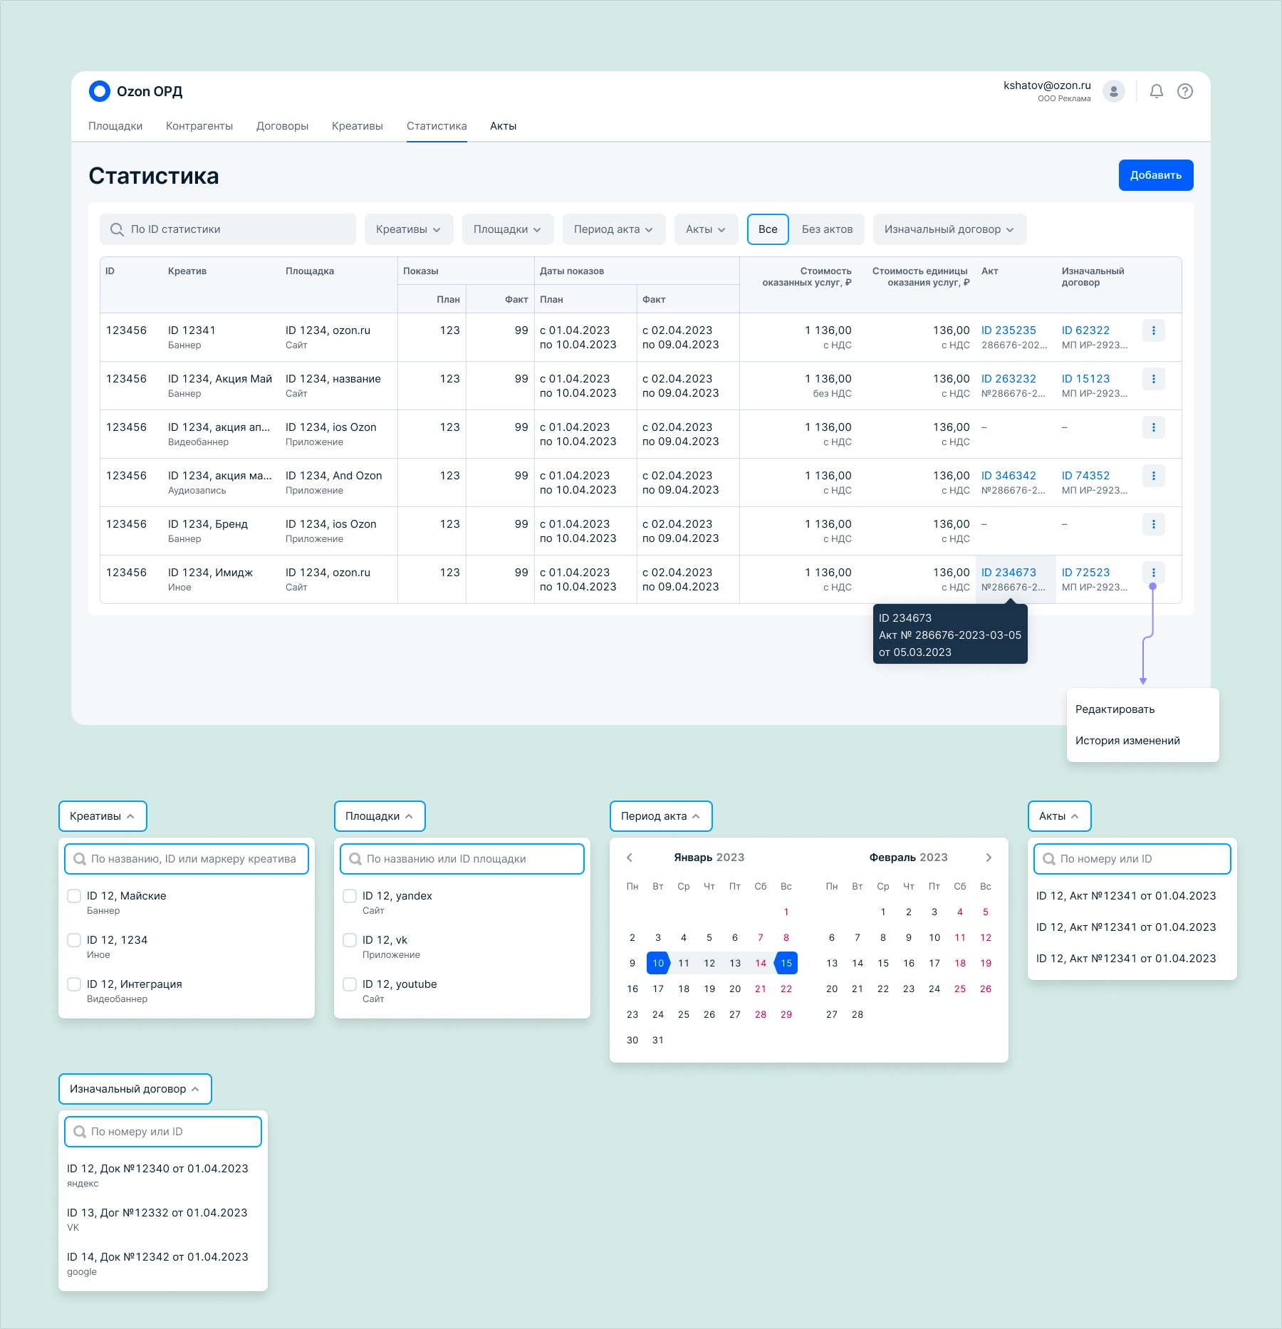Open the three-dot menu for Имидж row

[x=1154, y=573]
